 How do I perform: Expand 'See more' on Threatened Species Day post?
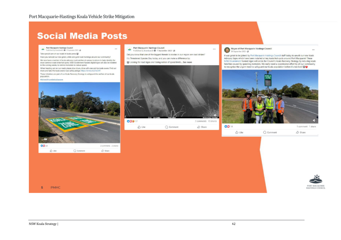(x=187, y=62)
